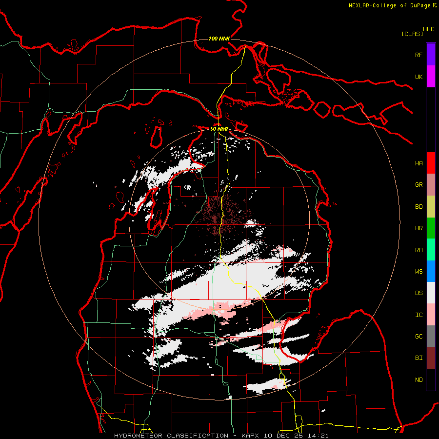Click the "BD" legend label
This screenshot has width=439, height=439.
419,207
